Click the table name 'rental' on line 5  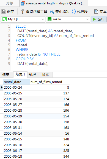(x=22, y=45)
